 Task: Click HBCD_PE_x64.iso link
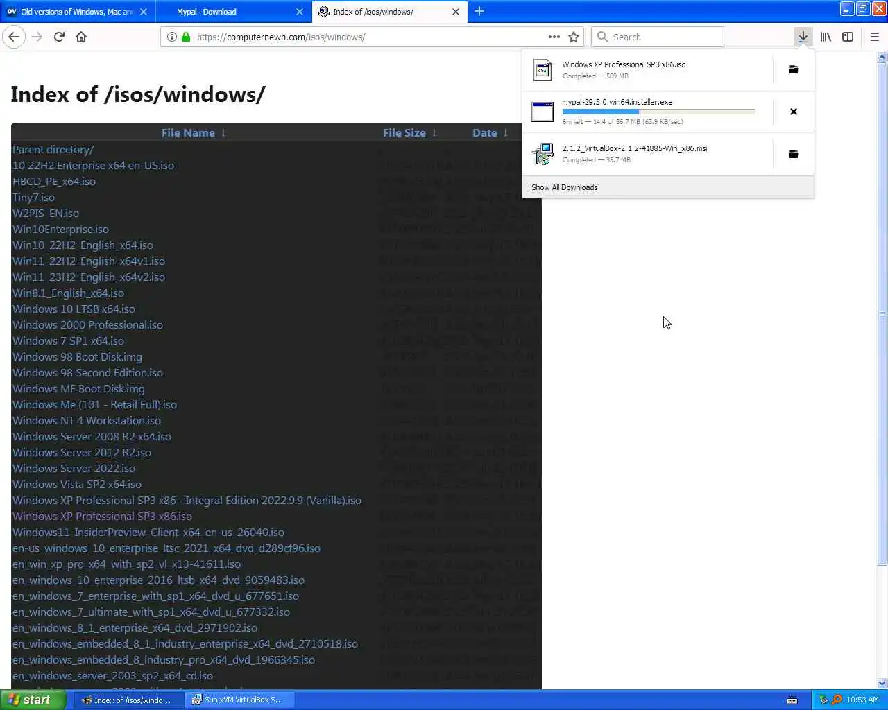click(54, 181)
